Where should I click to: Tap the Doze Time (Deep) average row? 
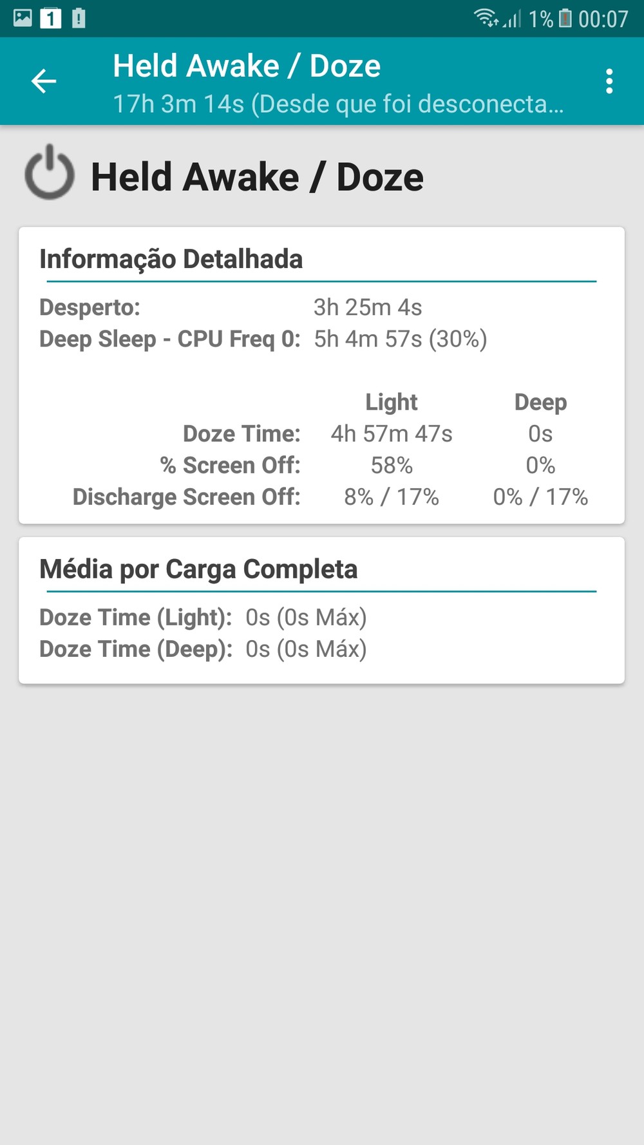click(203, 648)
